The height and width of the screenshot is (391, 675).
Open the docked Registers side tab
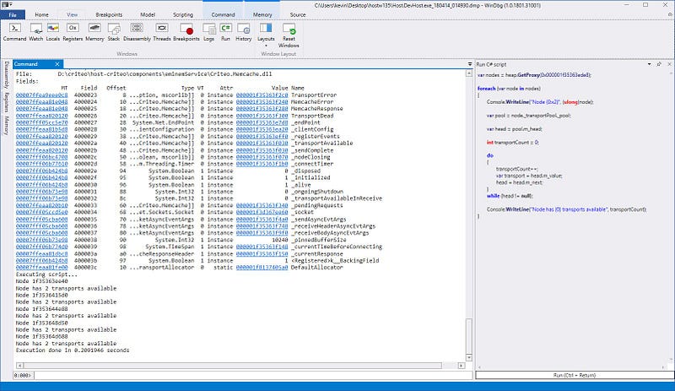pyautogui.click(x=7, y=102)
